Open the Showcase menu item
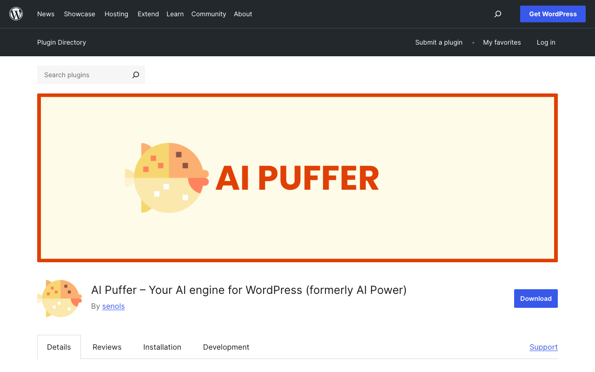 click(x=79, y=14)
